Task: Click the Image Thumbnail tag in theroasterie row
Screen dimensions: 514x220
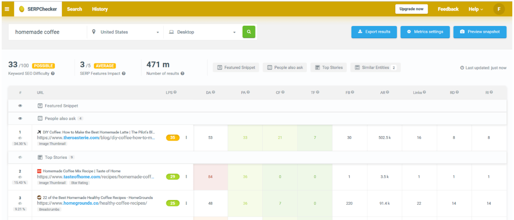Action: [51, 144]
